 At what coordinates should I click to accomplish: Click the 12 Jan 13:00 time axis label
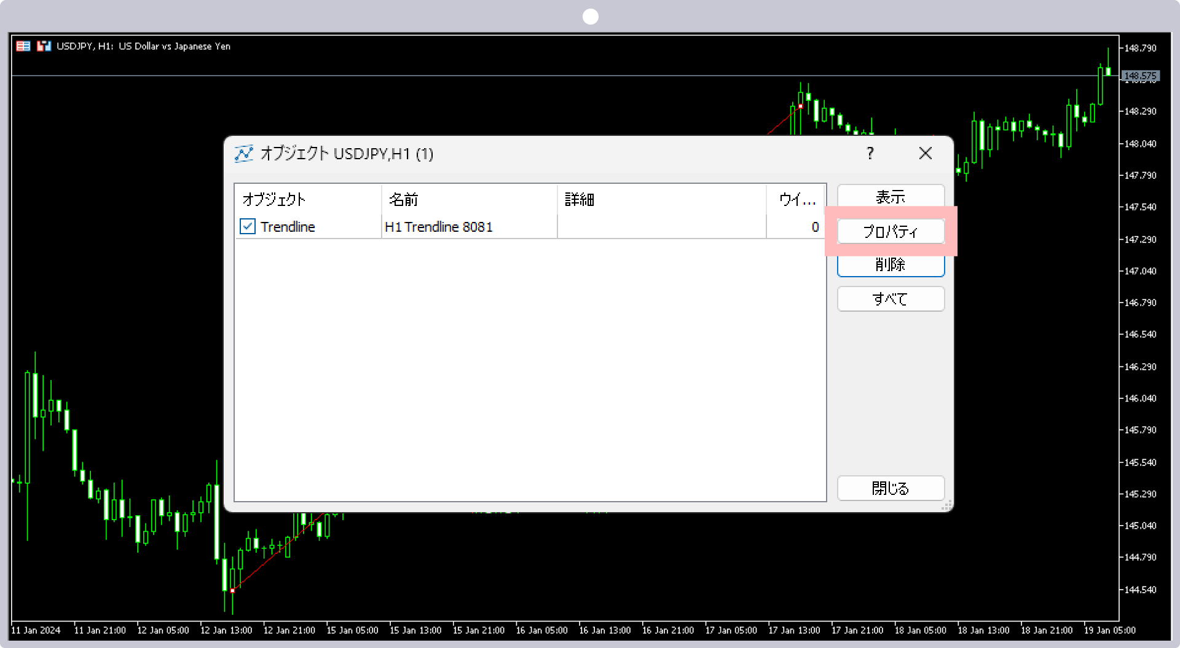[x=226, y=630]
